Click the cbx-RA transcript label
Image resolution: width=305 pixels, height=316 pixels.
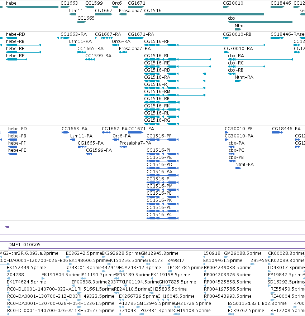[236, 55]
